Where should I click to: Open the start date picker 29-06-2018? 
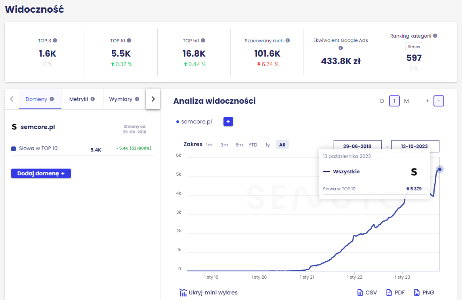point(357,146)
